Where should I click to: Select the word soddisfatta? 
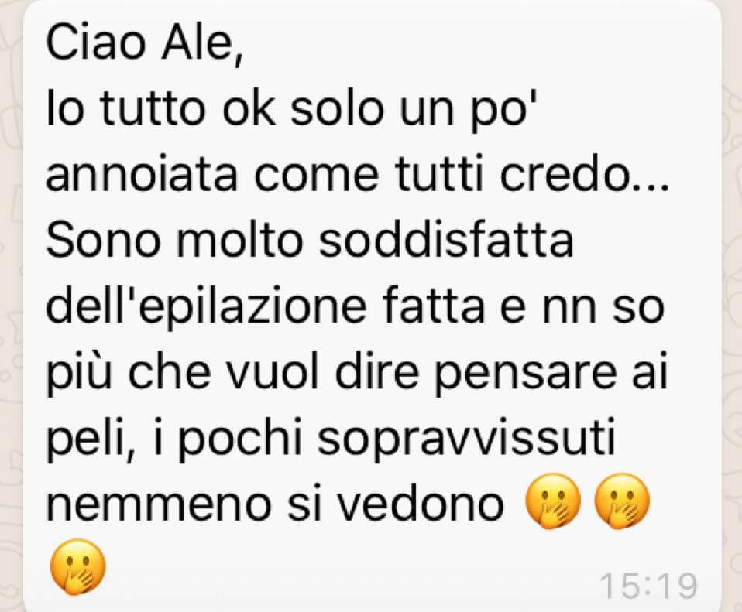point(446,239)
